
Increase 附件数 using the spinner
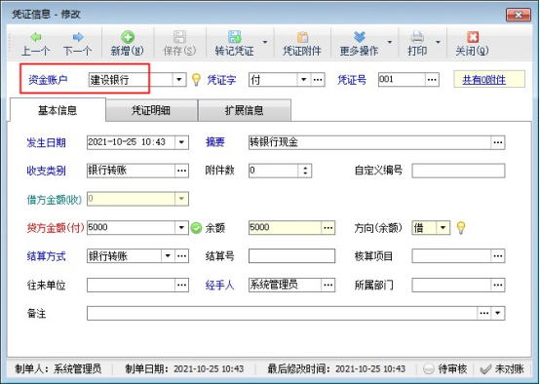(305, 168)
